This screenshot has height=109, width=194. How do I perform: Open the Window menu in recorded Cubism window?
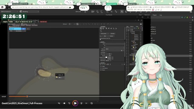35,22
